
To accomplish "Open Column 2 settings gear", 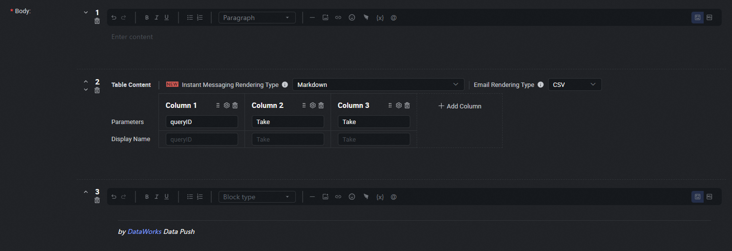I will tap(312, 105).
